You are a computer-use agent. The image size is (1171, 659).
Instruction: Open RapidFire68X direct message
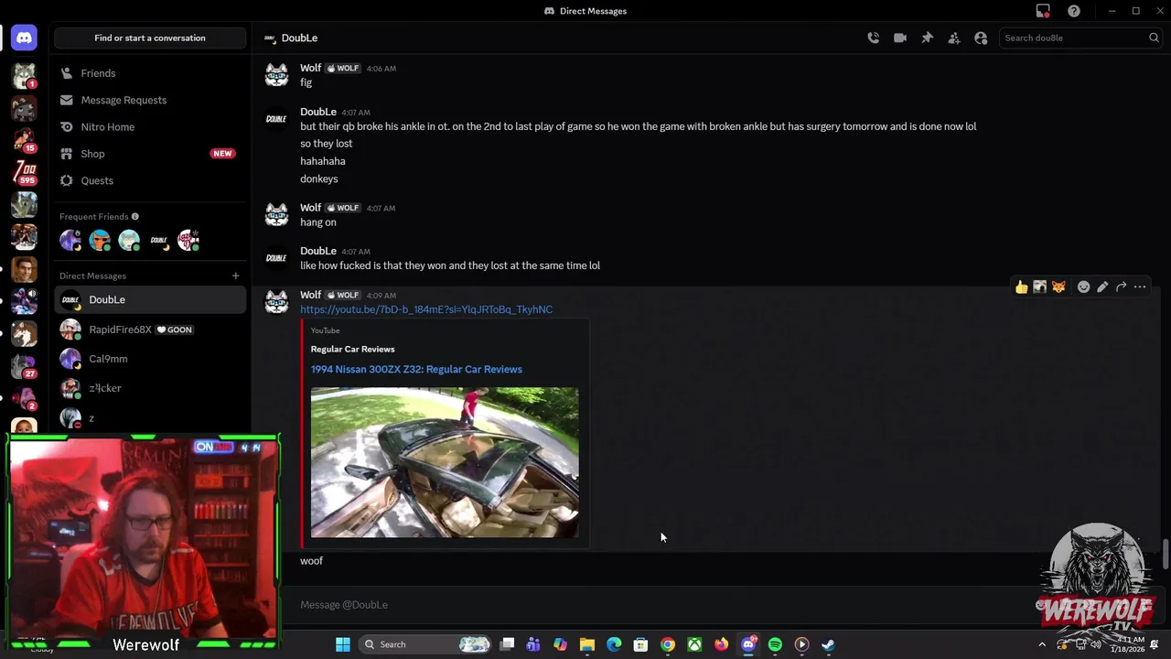(150, 329)
